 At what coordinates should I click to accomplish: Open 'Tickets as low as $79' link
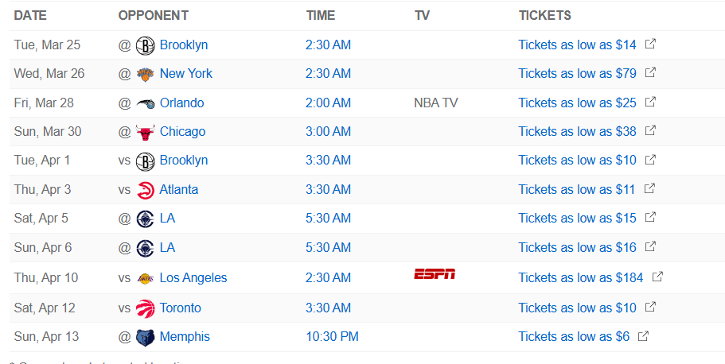tap(577, 74)
